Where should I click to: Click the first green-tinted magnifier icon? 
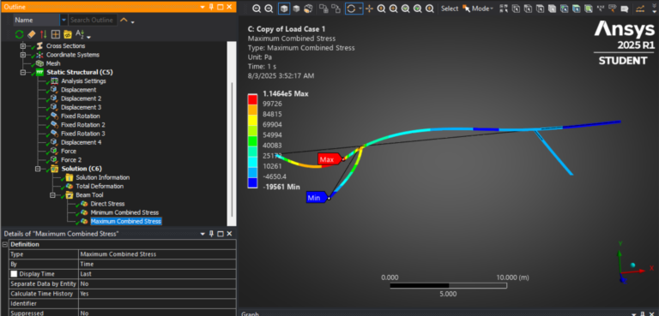pos(406,9)
